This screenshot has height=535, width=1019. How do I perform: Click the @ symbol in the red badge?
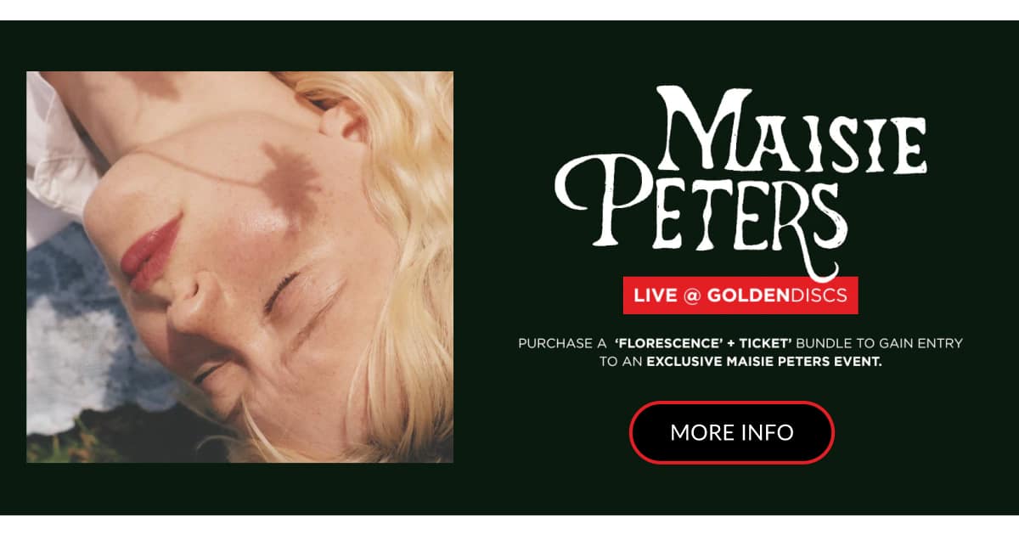point(692,296)
